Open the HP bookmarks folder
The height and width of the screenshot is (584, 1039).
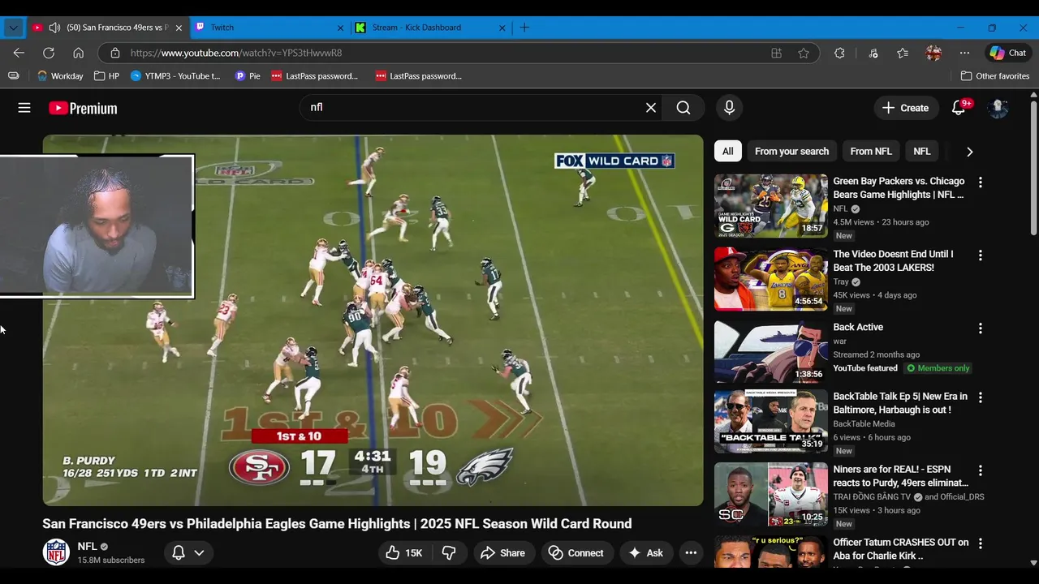pos(107,76)
